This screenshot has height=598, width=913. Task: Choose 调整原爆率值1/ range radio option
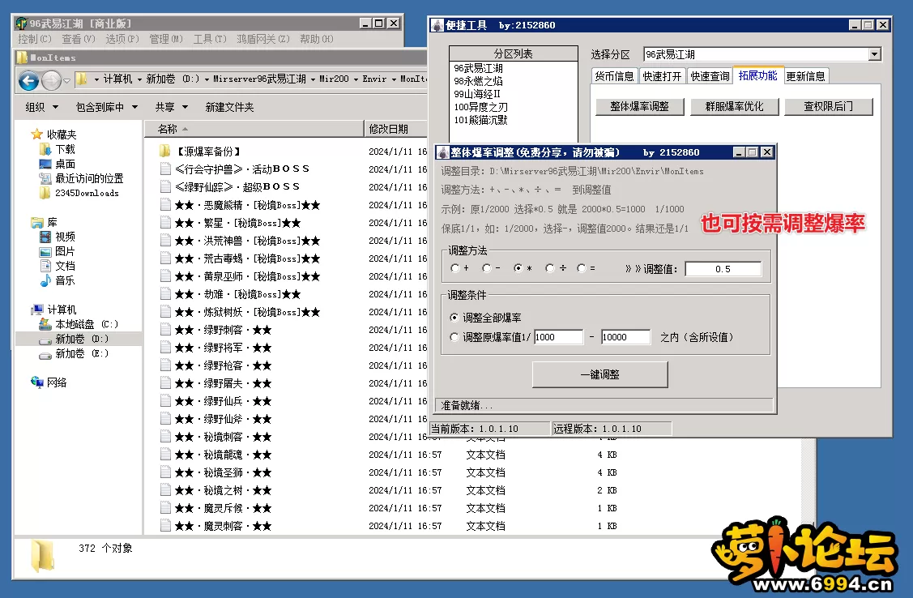pyautogui.click(x=490, y=336)
